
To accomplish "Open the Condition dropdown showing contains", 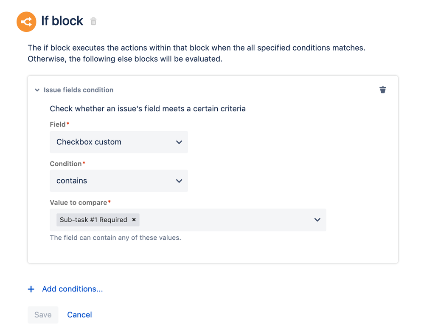I will pyautogui.click(x=119, y=181).
